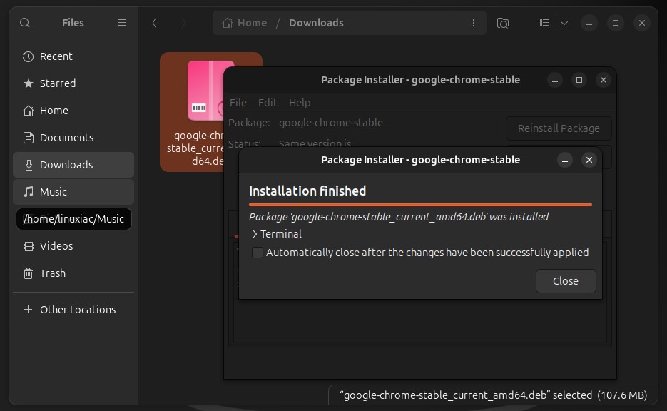Open the Edit menu in Package Installer
The height and width of the screenshot is (411, 667).
268,103
